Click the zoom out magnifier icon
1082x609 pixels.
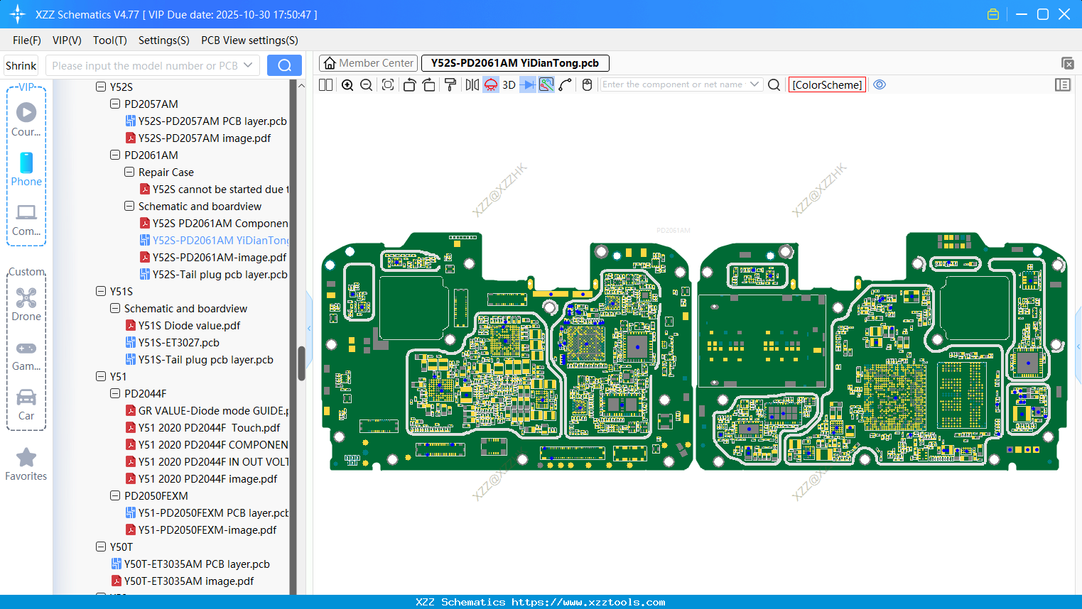367,85
